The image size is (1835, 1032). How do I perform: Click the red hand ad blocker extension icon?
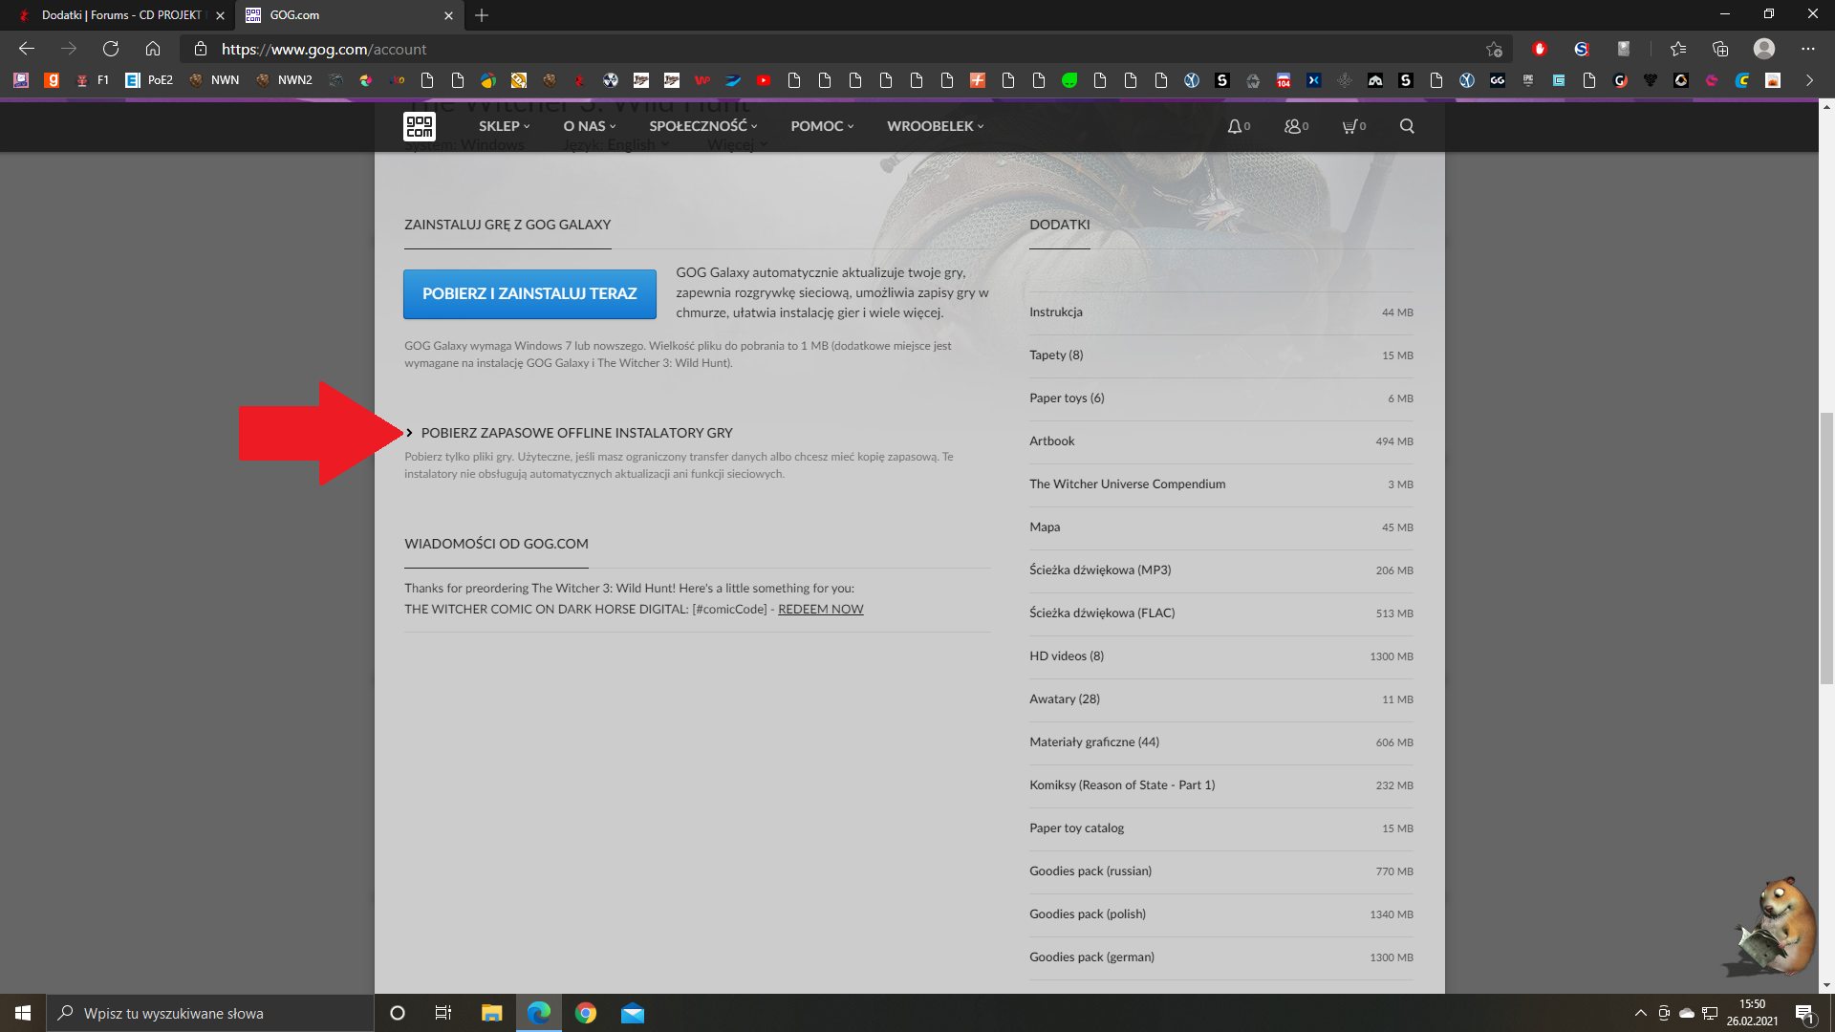coord(1539,49)
